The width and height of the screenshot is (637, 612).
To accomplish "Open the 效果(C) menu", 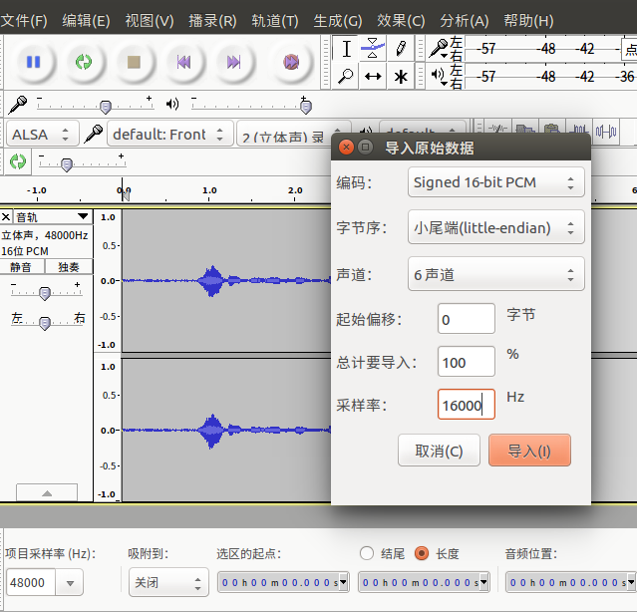I will pyautogui.click(x=401, y=21).
